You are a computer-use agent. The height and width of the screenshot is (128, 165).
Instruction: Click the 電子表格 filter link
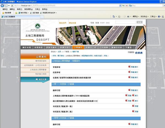[61, 56]
